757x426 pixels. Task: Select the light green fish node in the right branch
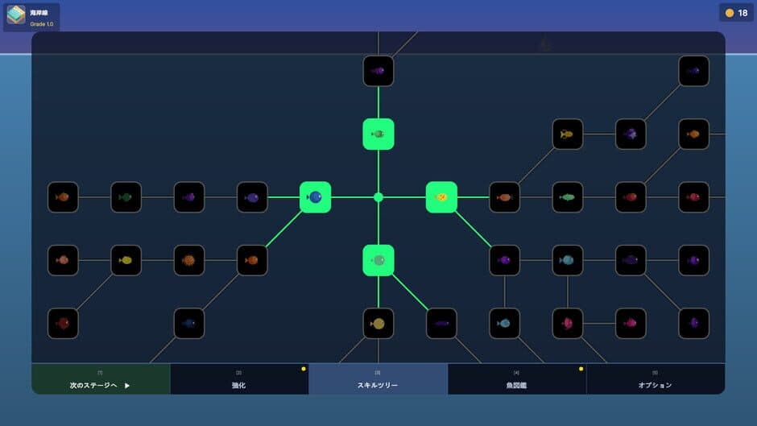pos(568,197)
